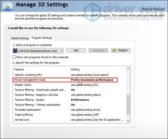This screenshot has width=168, height=139.
Task: Click the settings list scroll down arrow
Action: click(x=128, y=121)
